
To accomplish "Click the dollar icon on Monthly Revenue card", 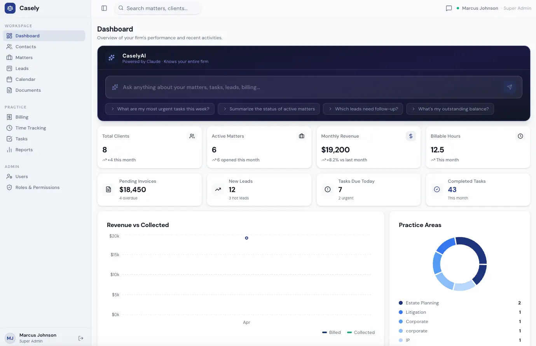I will tap(411, 136).
